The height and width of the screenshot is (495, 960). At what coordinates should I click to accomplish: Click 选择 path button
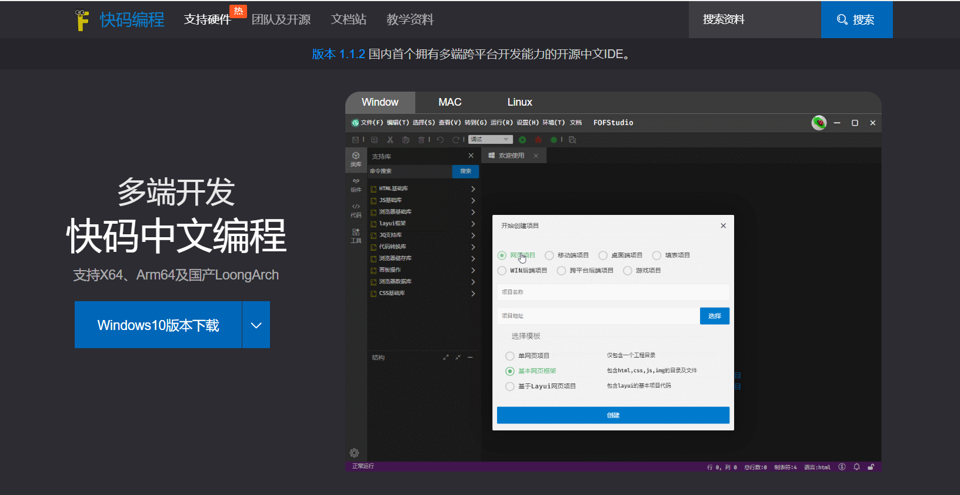click(x=715, y=316)
